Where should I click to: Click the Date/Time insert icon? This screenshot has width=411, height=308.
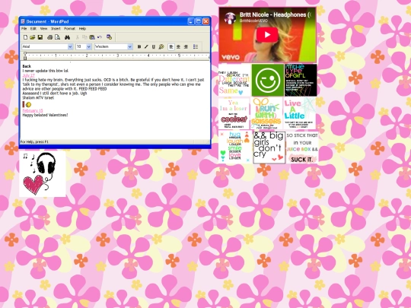tap(110, 37)
